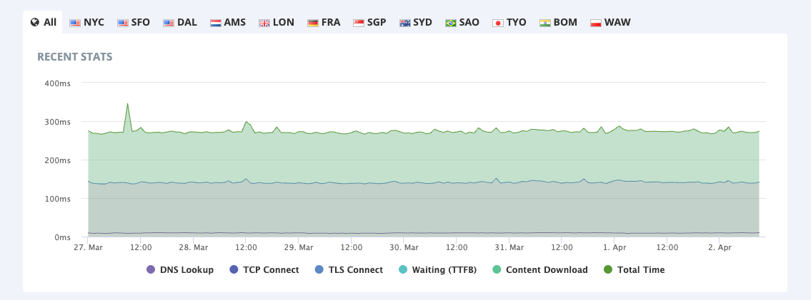The image size is (811, 300).
Task: Switch to the BOM tab
Action: point(558,22)
